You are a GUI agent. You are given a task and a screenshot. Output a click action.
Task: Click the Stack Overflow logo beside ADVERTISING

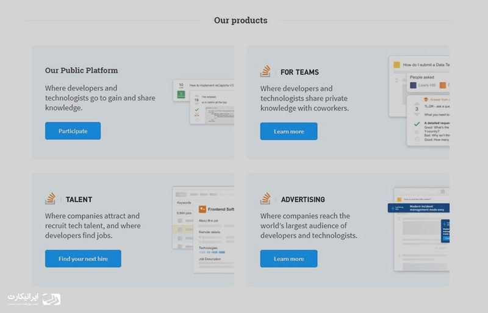tap(265, 199)
